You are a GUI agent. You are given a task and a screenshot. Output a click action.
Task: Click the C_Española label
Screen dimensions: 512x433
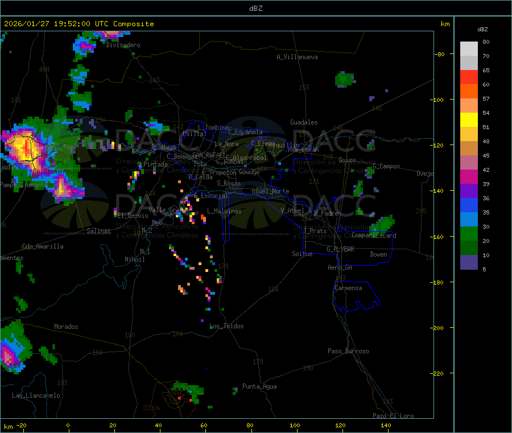click(x=246, y=132)
